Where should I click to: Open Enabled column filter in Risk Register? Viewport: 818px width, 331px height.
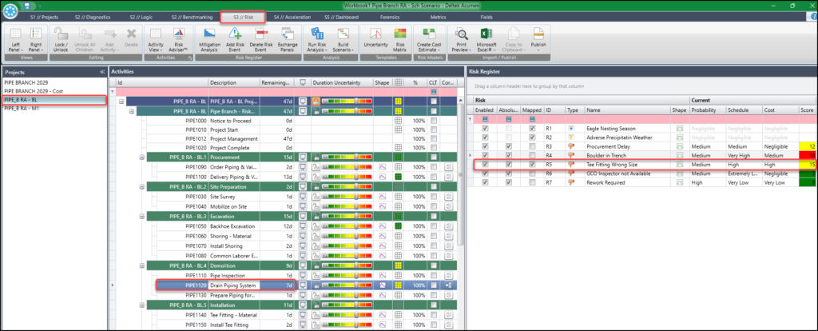point(485,119)
